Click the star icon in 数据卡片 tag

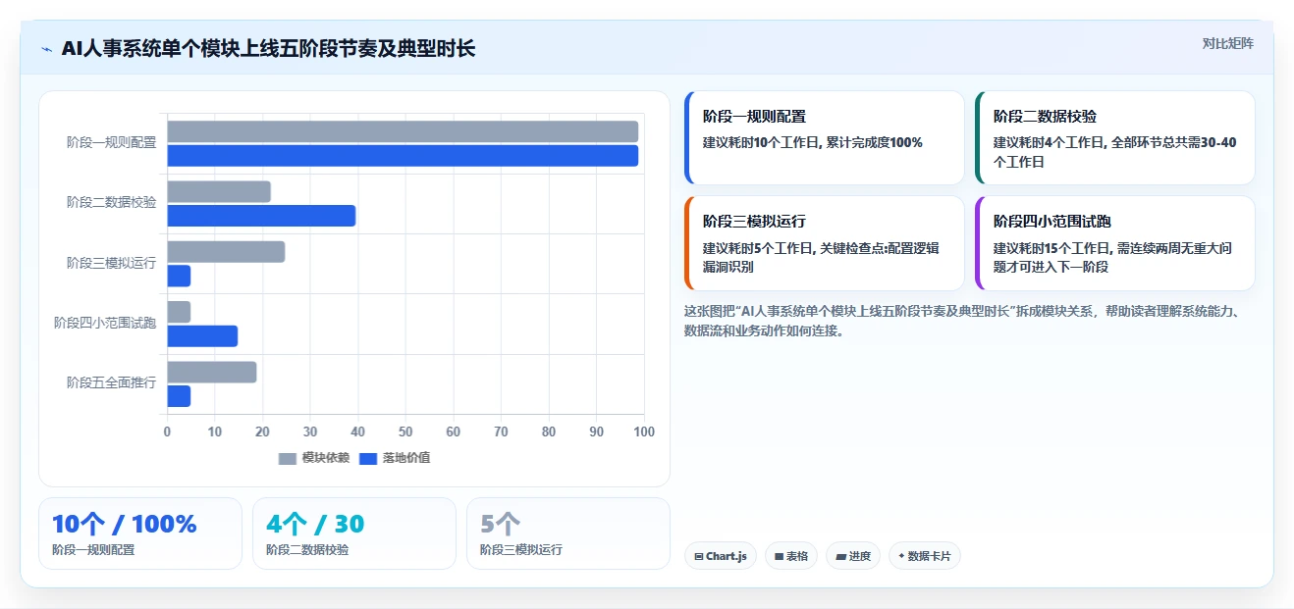(901, 556)
